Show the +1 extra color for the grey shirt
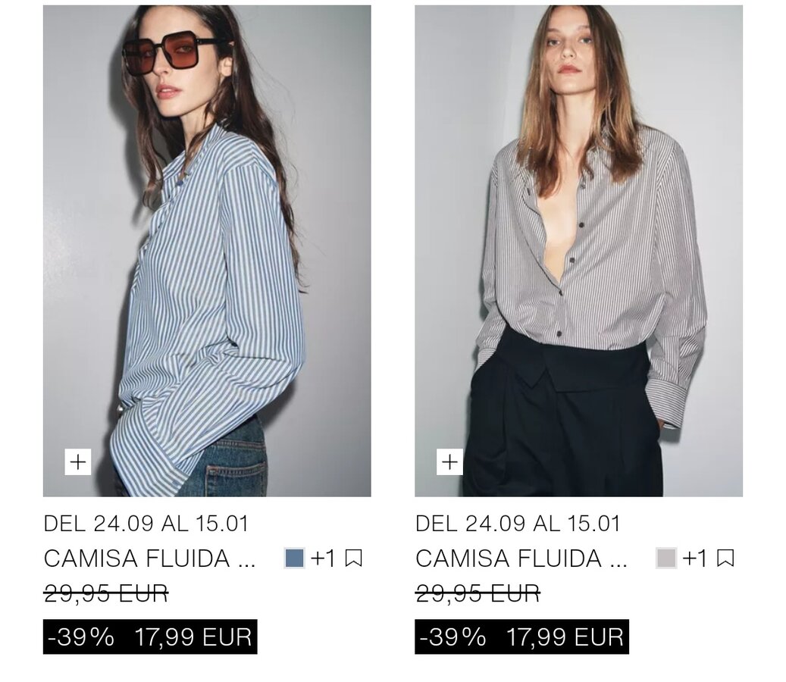786x682 pixels. click(x=695, y=558)
